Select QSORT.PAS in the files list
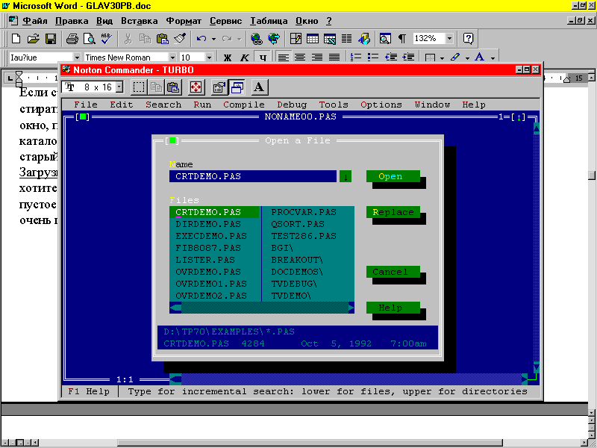 tap(298, 224)
